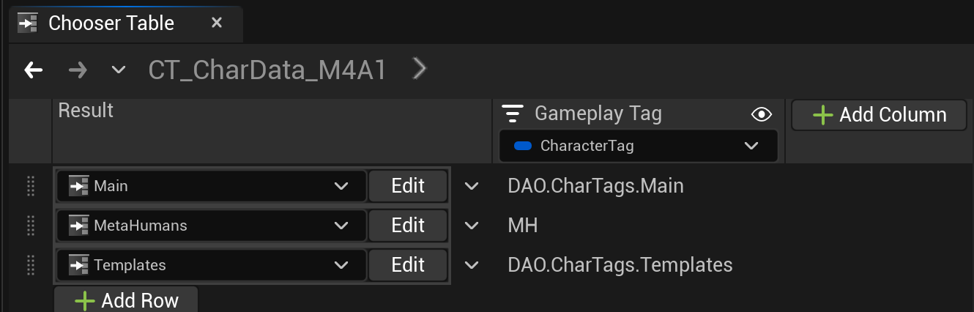974x312 pixels.
Task: Open the CharacterTag dropdown
Action: pyautogui.click(x=751, y=146)
